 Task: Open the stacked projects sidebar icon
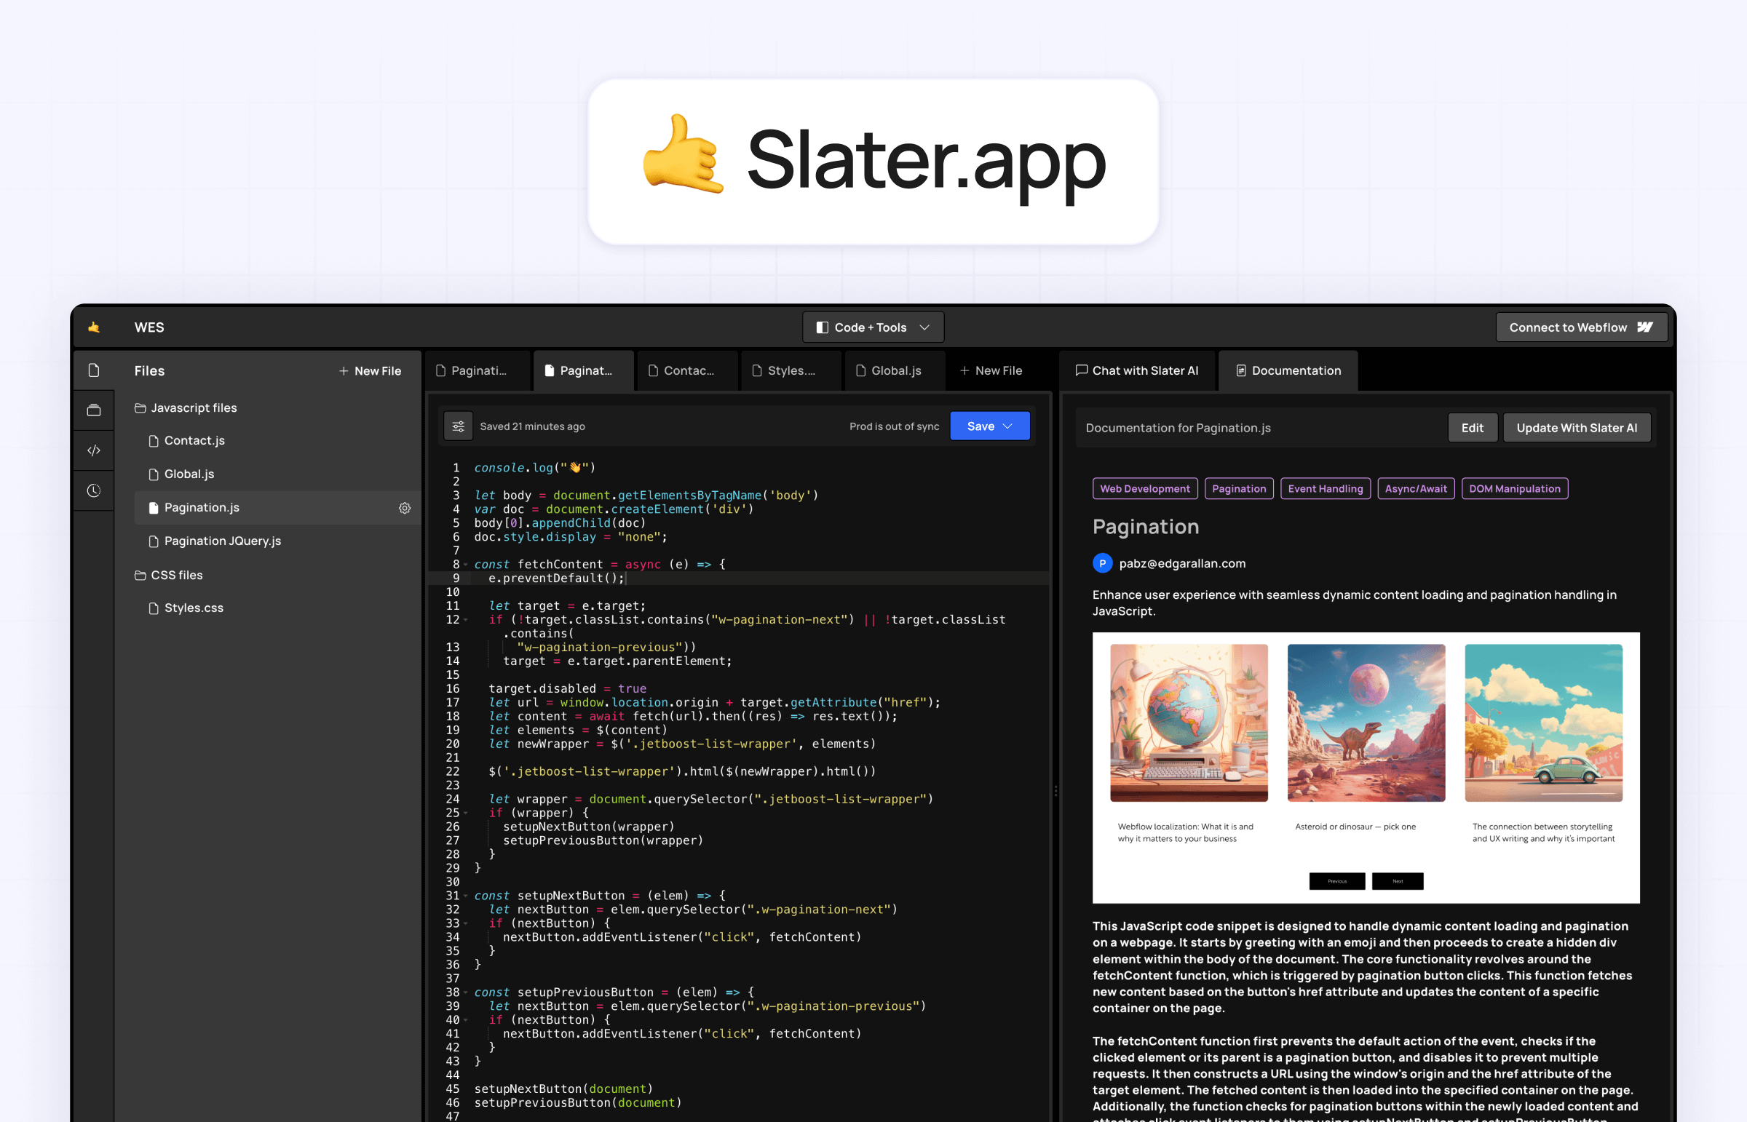click(x=94, y=410)
